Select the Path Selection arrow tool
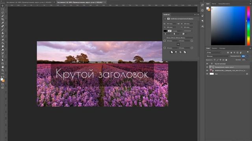 pos(3,60)
